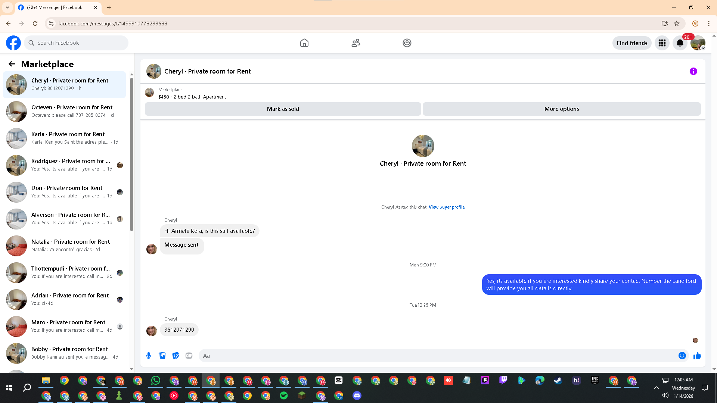Show hidden system tray icons
Screen dimensions: 717x403
(656, 388)
